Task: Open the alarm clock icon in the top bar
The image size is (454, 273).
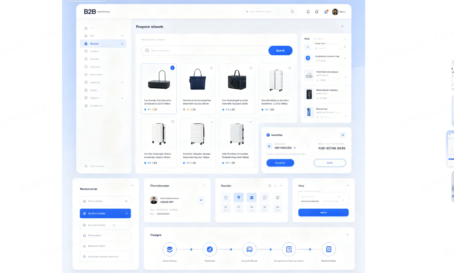Action: [317, 11]
